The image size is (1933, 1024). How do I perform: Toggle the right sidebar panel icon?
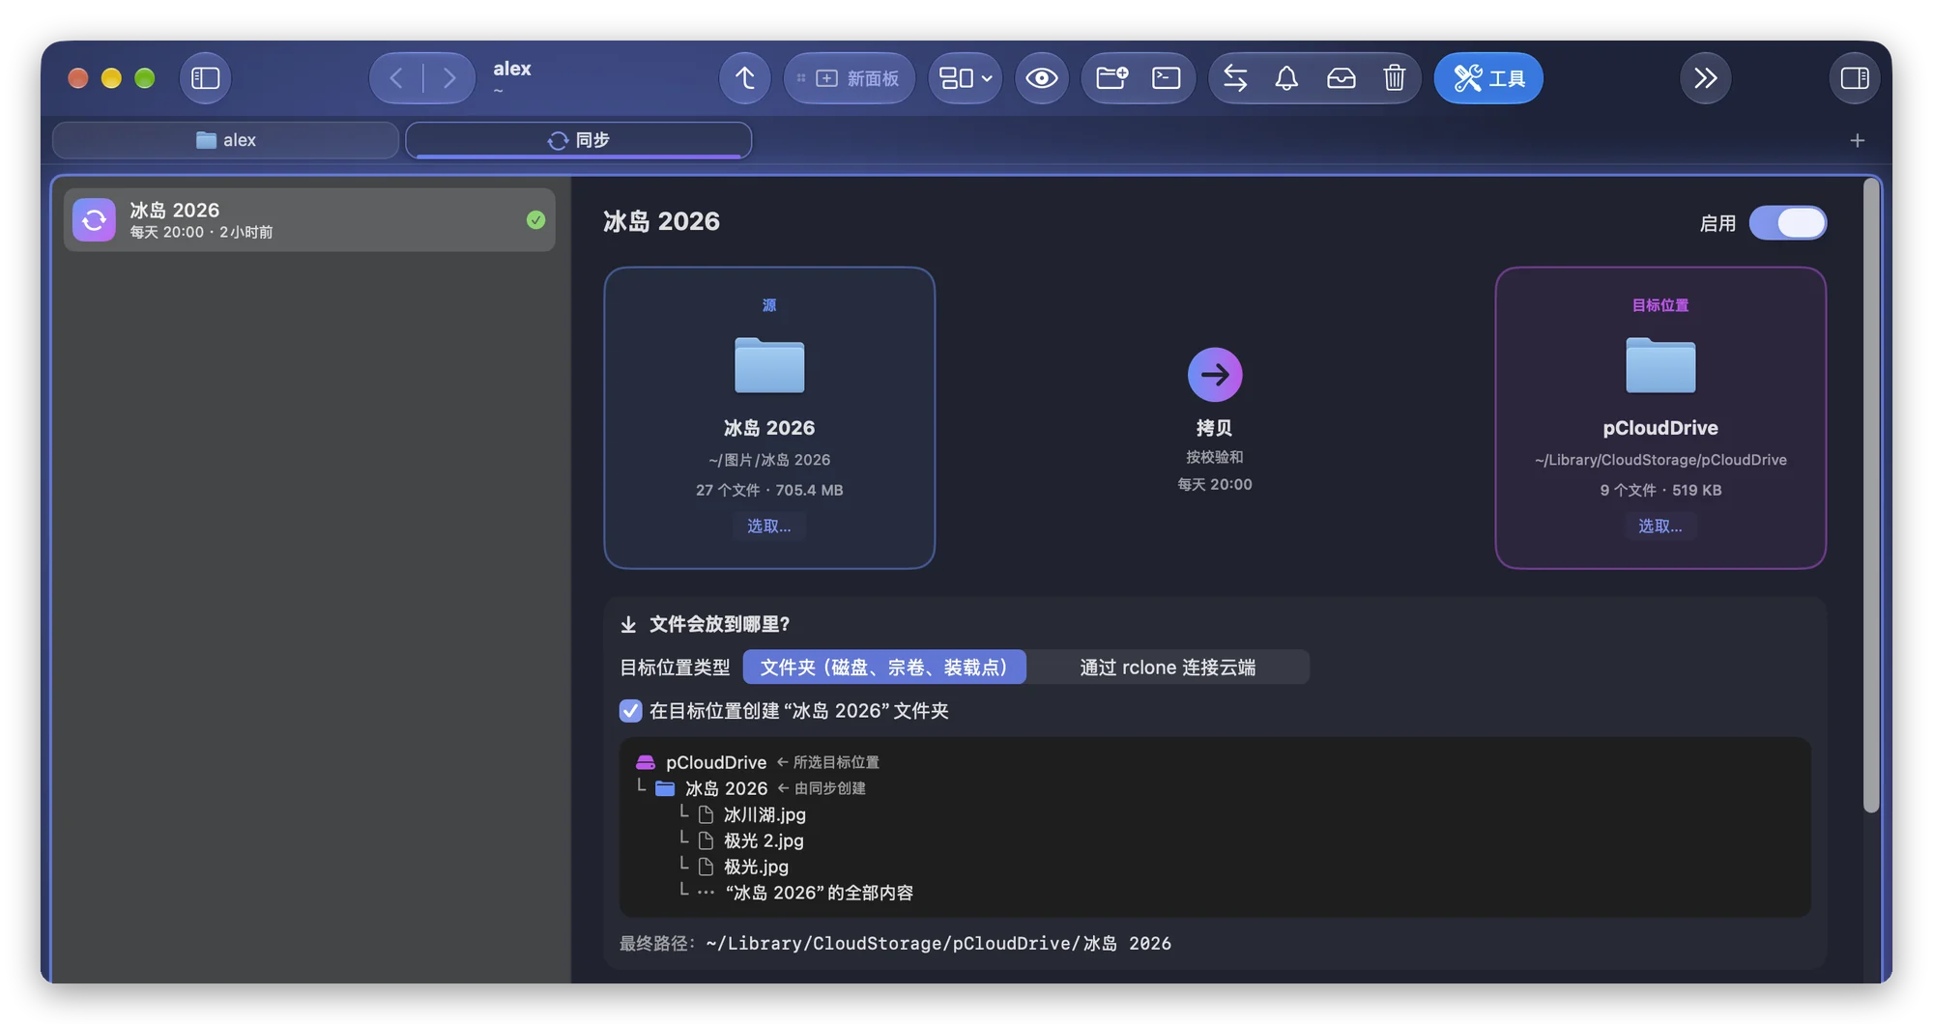[1854, 78]
